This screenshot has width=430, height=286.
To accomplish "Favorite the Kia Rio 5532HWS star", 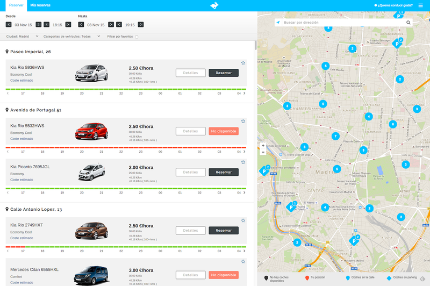I will (x=243, y=121).
